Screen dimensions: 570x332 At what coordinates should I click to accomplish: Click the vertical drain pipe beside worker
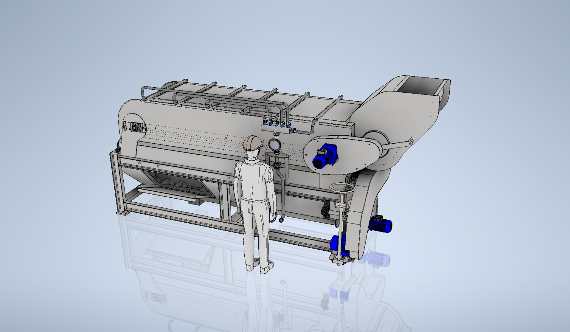coord(281,194)
